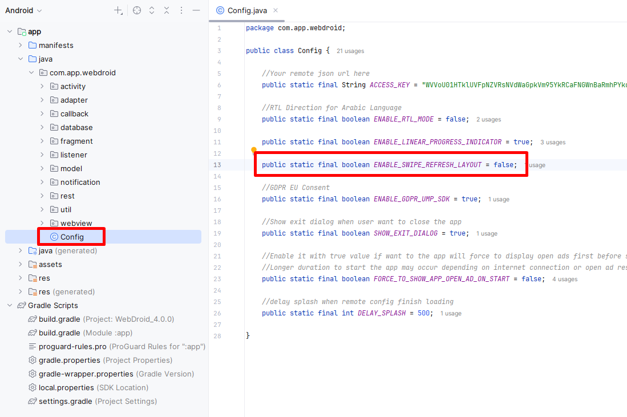Click the manifests folder icon
Viewport: 627px width, 417px height.
33,45
